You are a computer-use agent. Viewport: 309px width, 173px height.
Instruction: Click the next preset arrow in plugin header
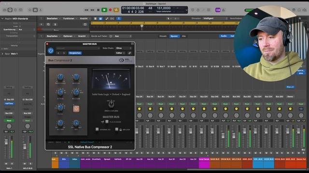(x=64, y=53)
